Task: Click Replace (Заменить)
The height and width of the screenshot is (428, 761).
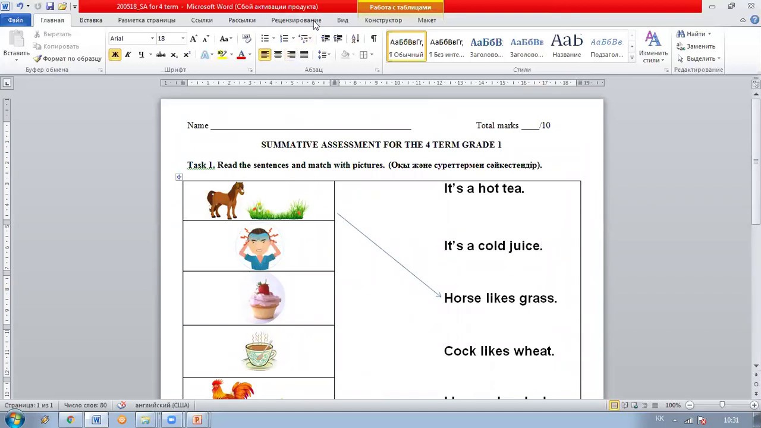Action: pyautogui.click(x=696, y=46)
